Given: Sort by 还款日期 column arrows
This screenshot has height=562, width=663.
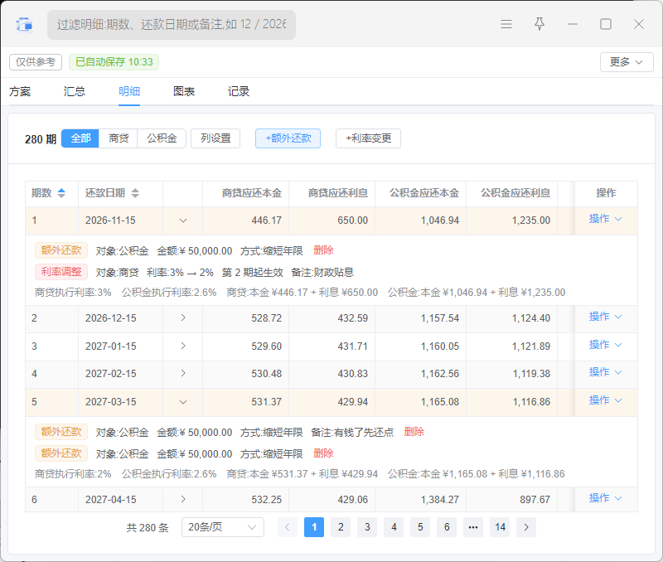Looking at the screenshot, I should pyautogui.click(x=135, y=193).
